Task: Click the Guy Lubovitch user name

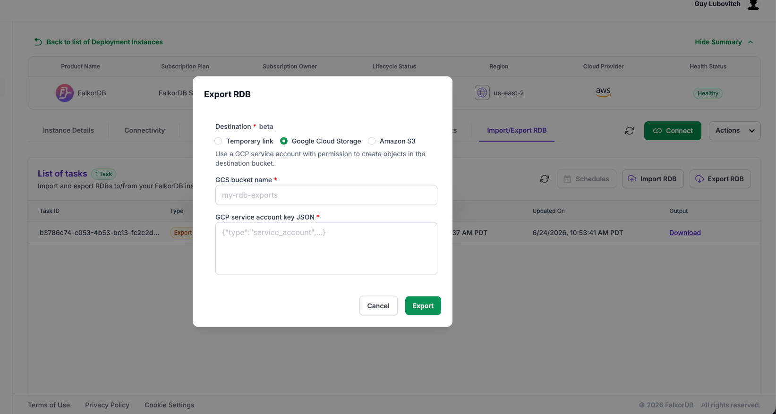Action: pyautogui.click(x=717, y=4)
